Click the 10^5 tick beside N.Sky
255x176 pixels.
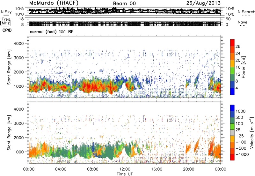point(20,9)
